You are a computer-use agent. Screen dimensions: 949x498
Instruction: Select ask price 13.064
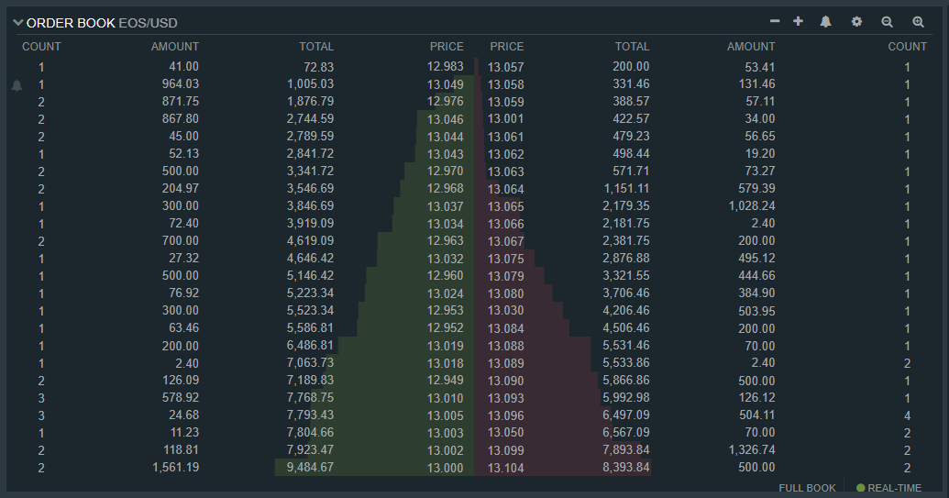[506, 189]
